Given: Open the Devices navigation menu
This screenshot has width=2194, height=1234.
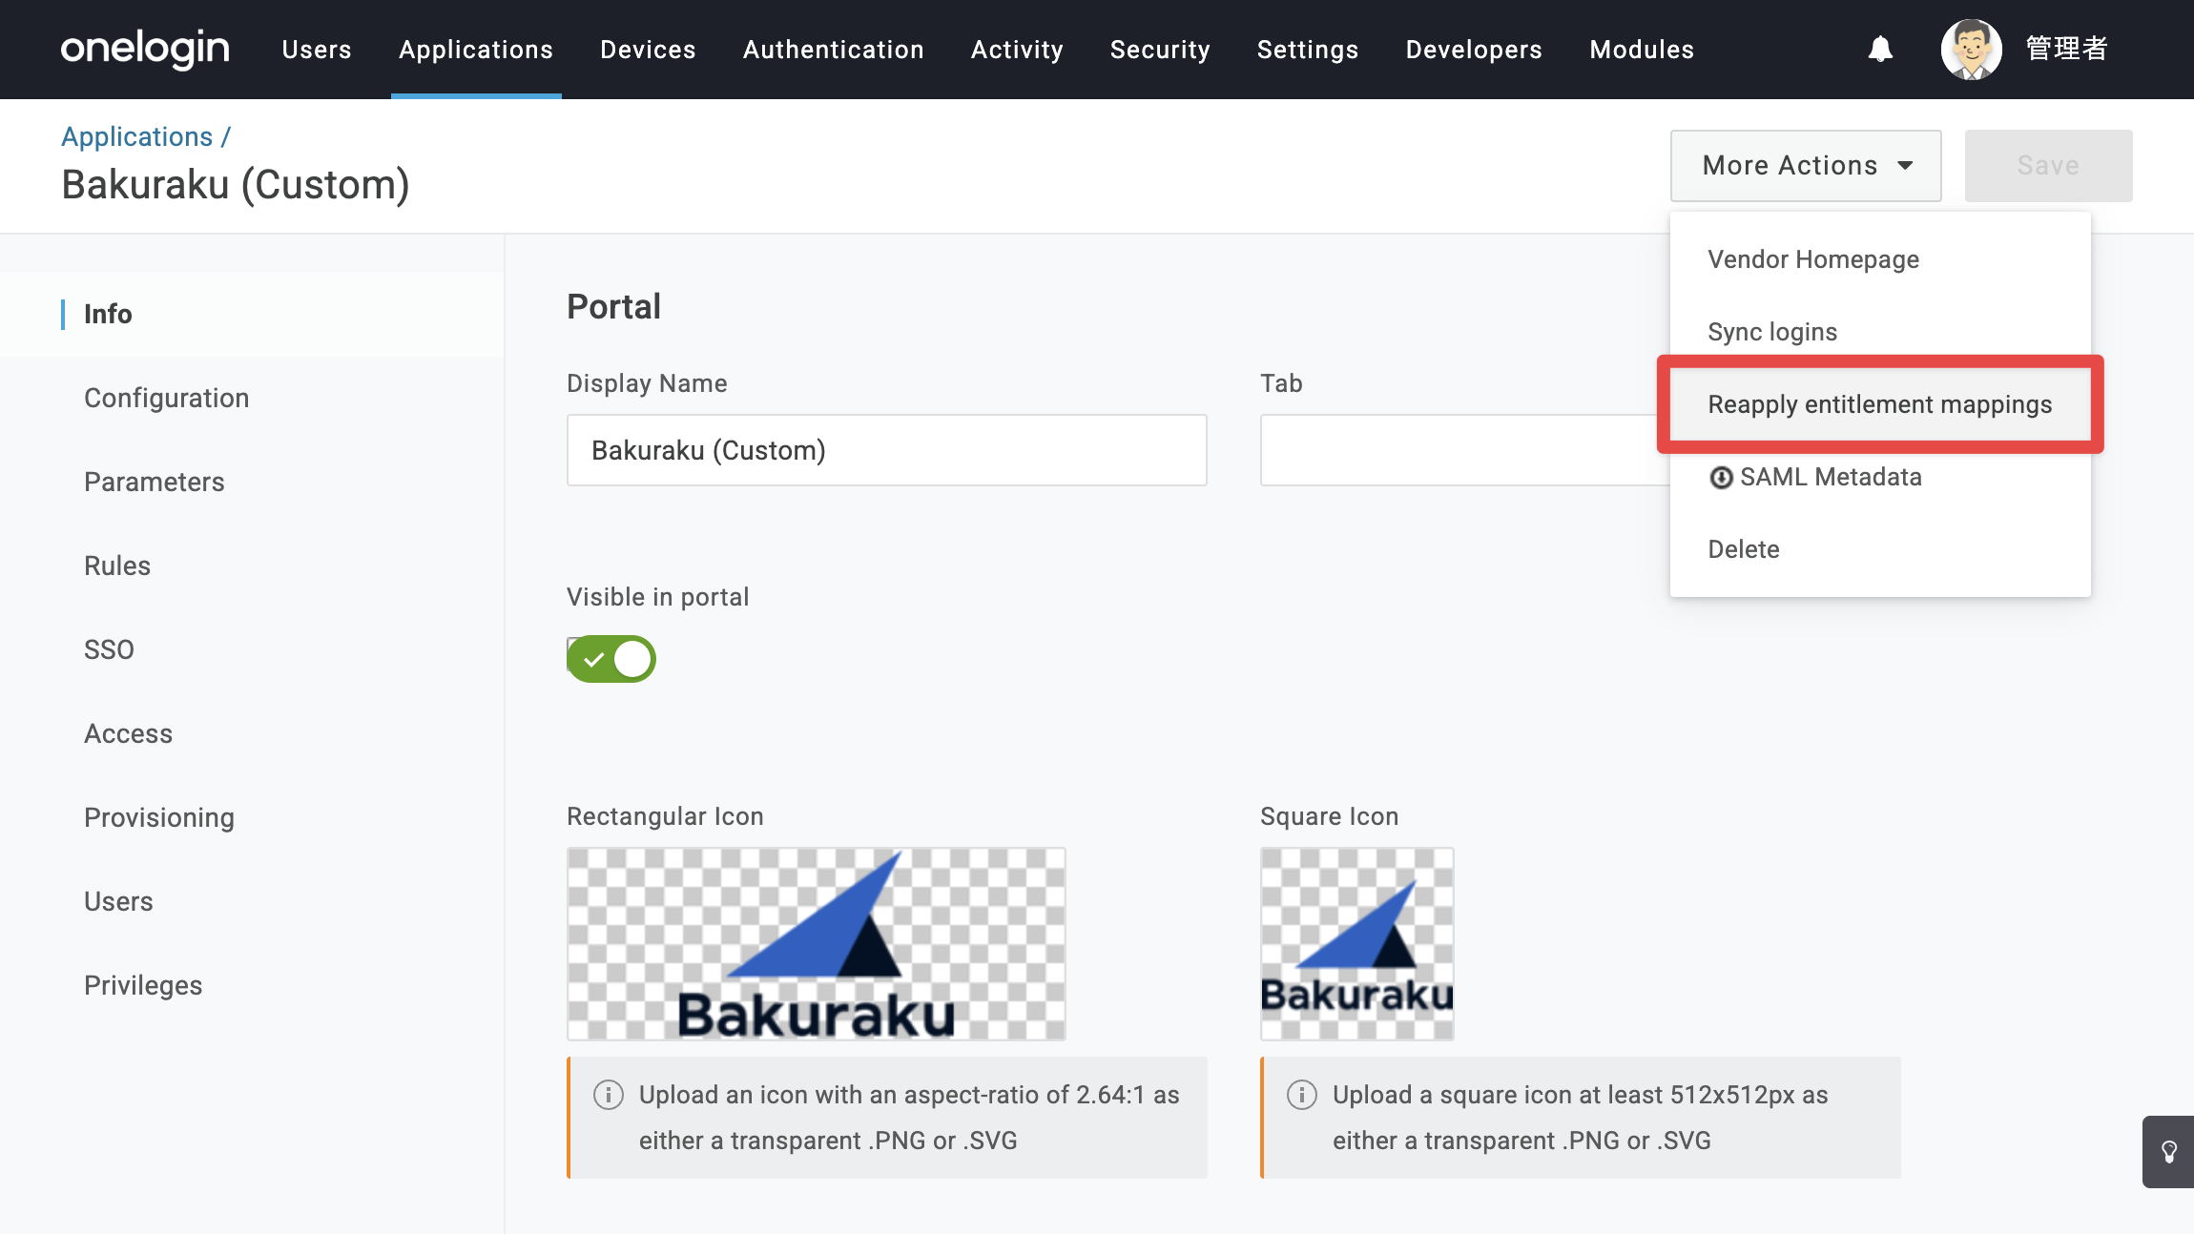Looking at the screenshot, I should click(x=648, y=50).
